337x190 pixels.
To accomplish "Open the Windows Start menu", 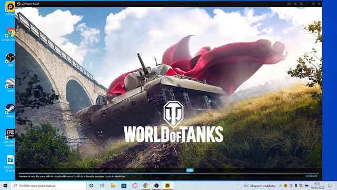I will point(5,185).
